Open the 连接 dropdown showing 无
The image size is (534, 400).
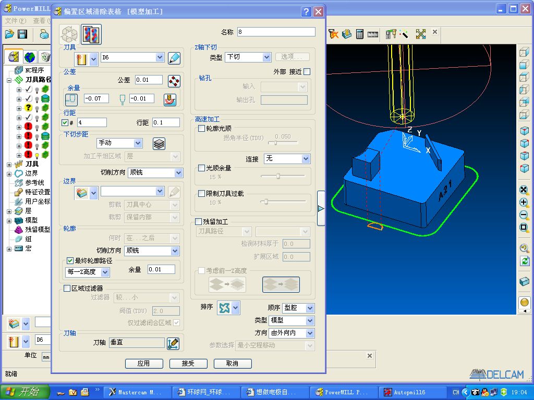click(x=286, y=158)
